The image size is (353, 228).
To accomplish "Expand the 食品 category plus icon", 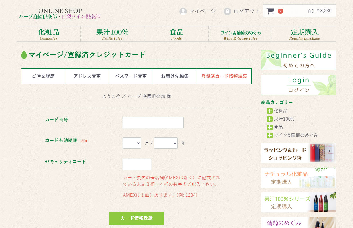I will (269, 127).
